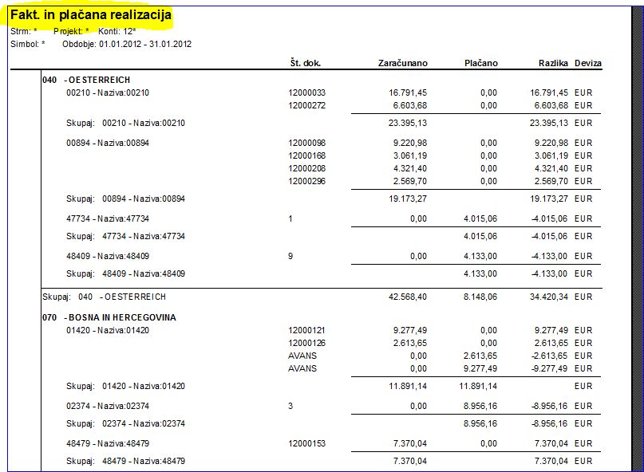Click the Plačano column header

[x=481, y=63]
